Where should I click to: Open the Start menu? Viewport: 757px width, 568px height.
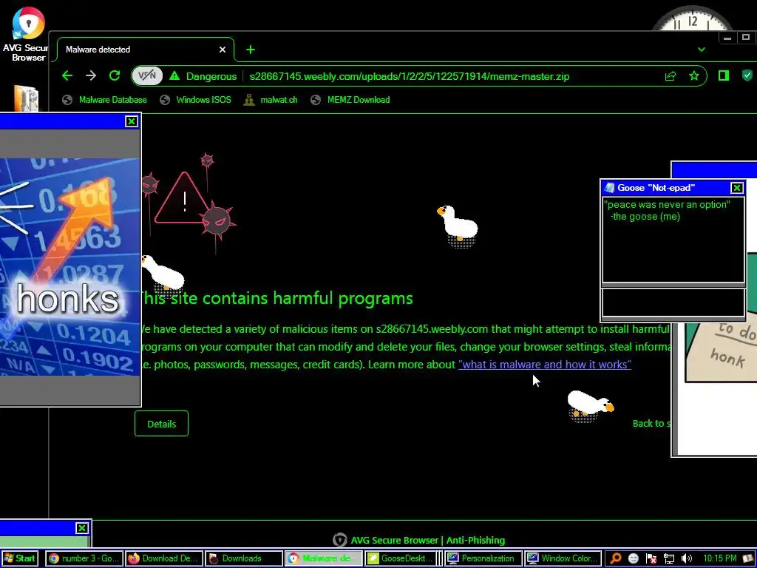click(x=20, y=558)
